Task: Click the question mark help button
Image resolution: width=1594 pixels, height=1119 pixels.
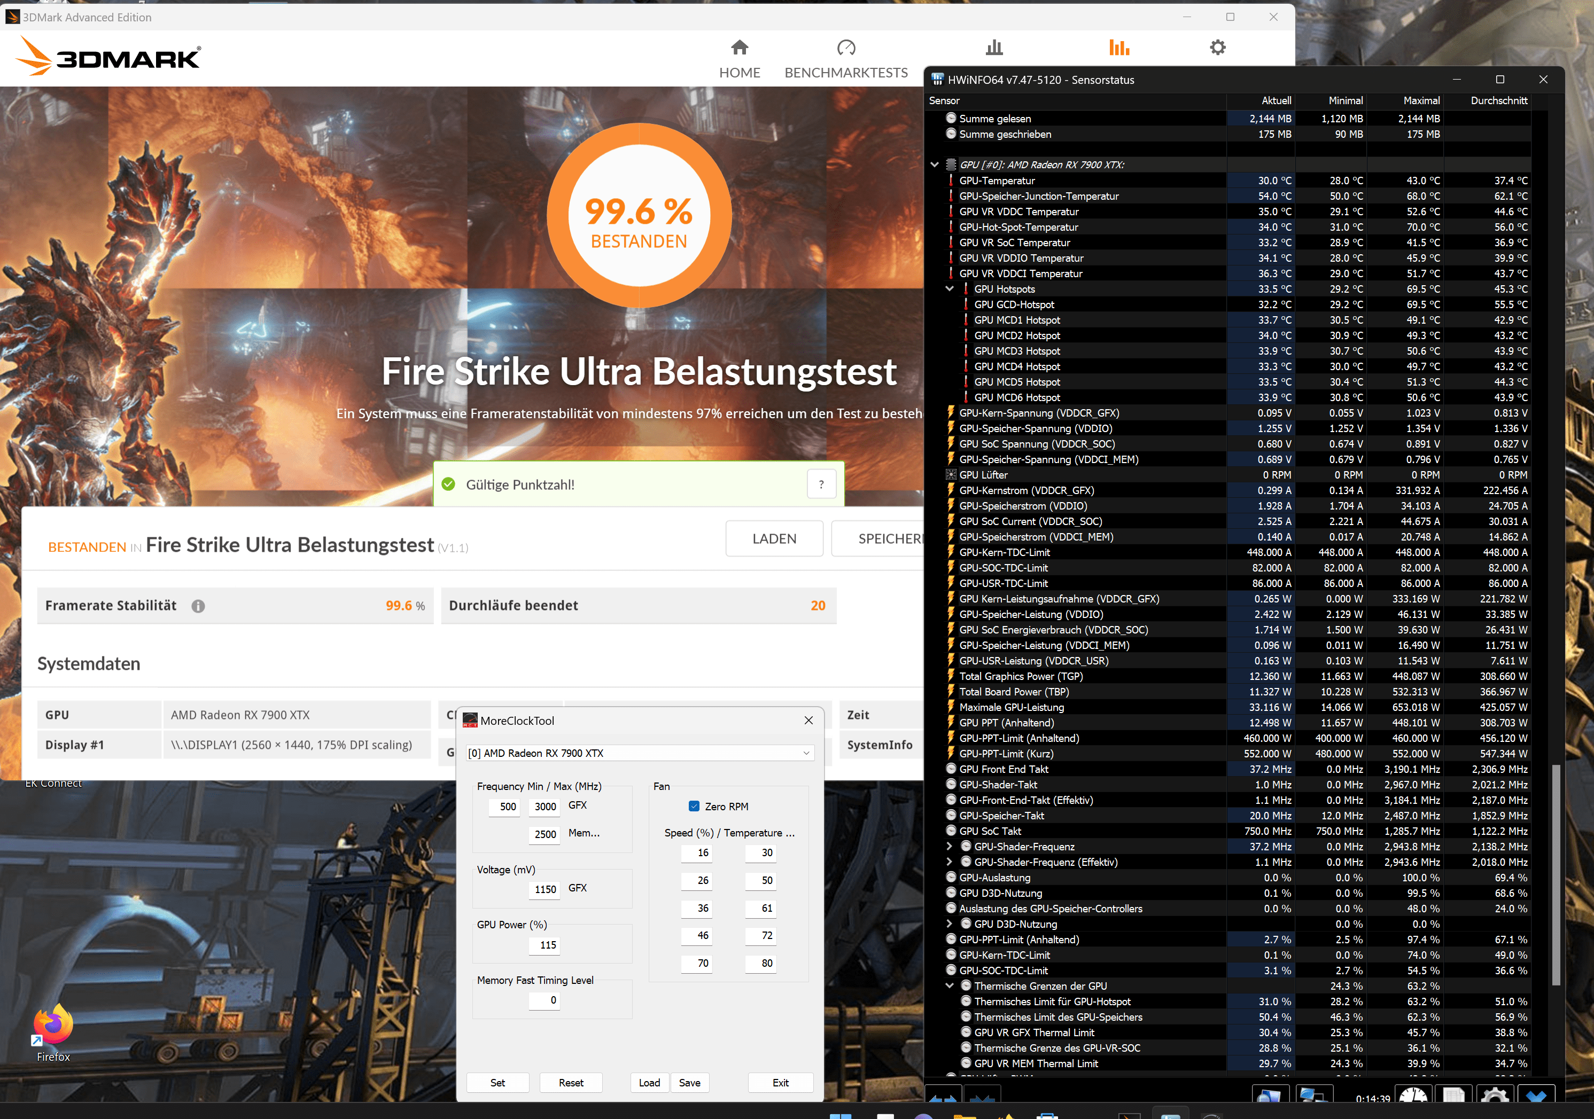Action: click(821, 484)
